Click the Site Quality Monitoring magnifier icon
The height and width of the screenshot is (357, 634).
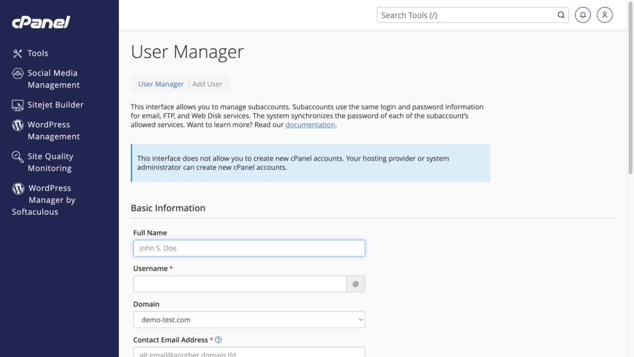pos(18,156)
